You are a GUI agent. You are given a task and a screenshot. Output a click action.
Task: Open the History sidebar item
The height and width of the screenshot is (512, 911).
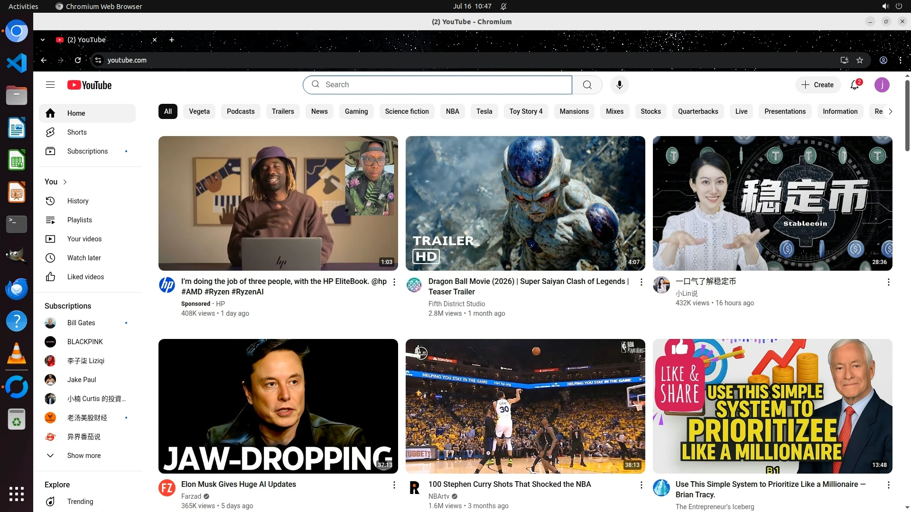point(78,201)
